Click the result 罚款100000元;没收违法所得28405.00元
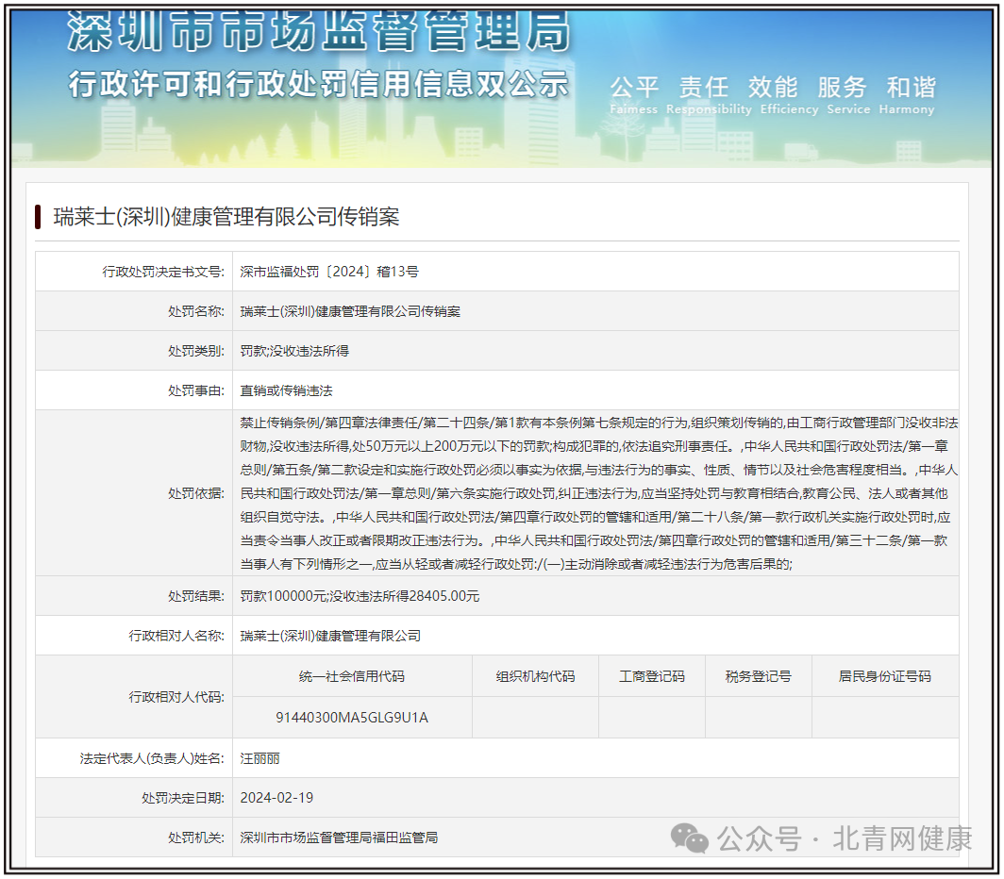 click(360, 596)
